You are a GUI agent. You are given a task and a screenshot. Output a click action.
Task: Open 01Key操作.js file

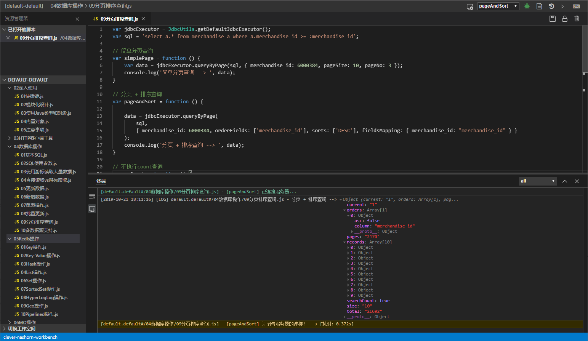tap(34, 247)
